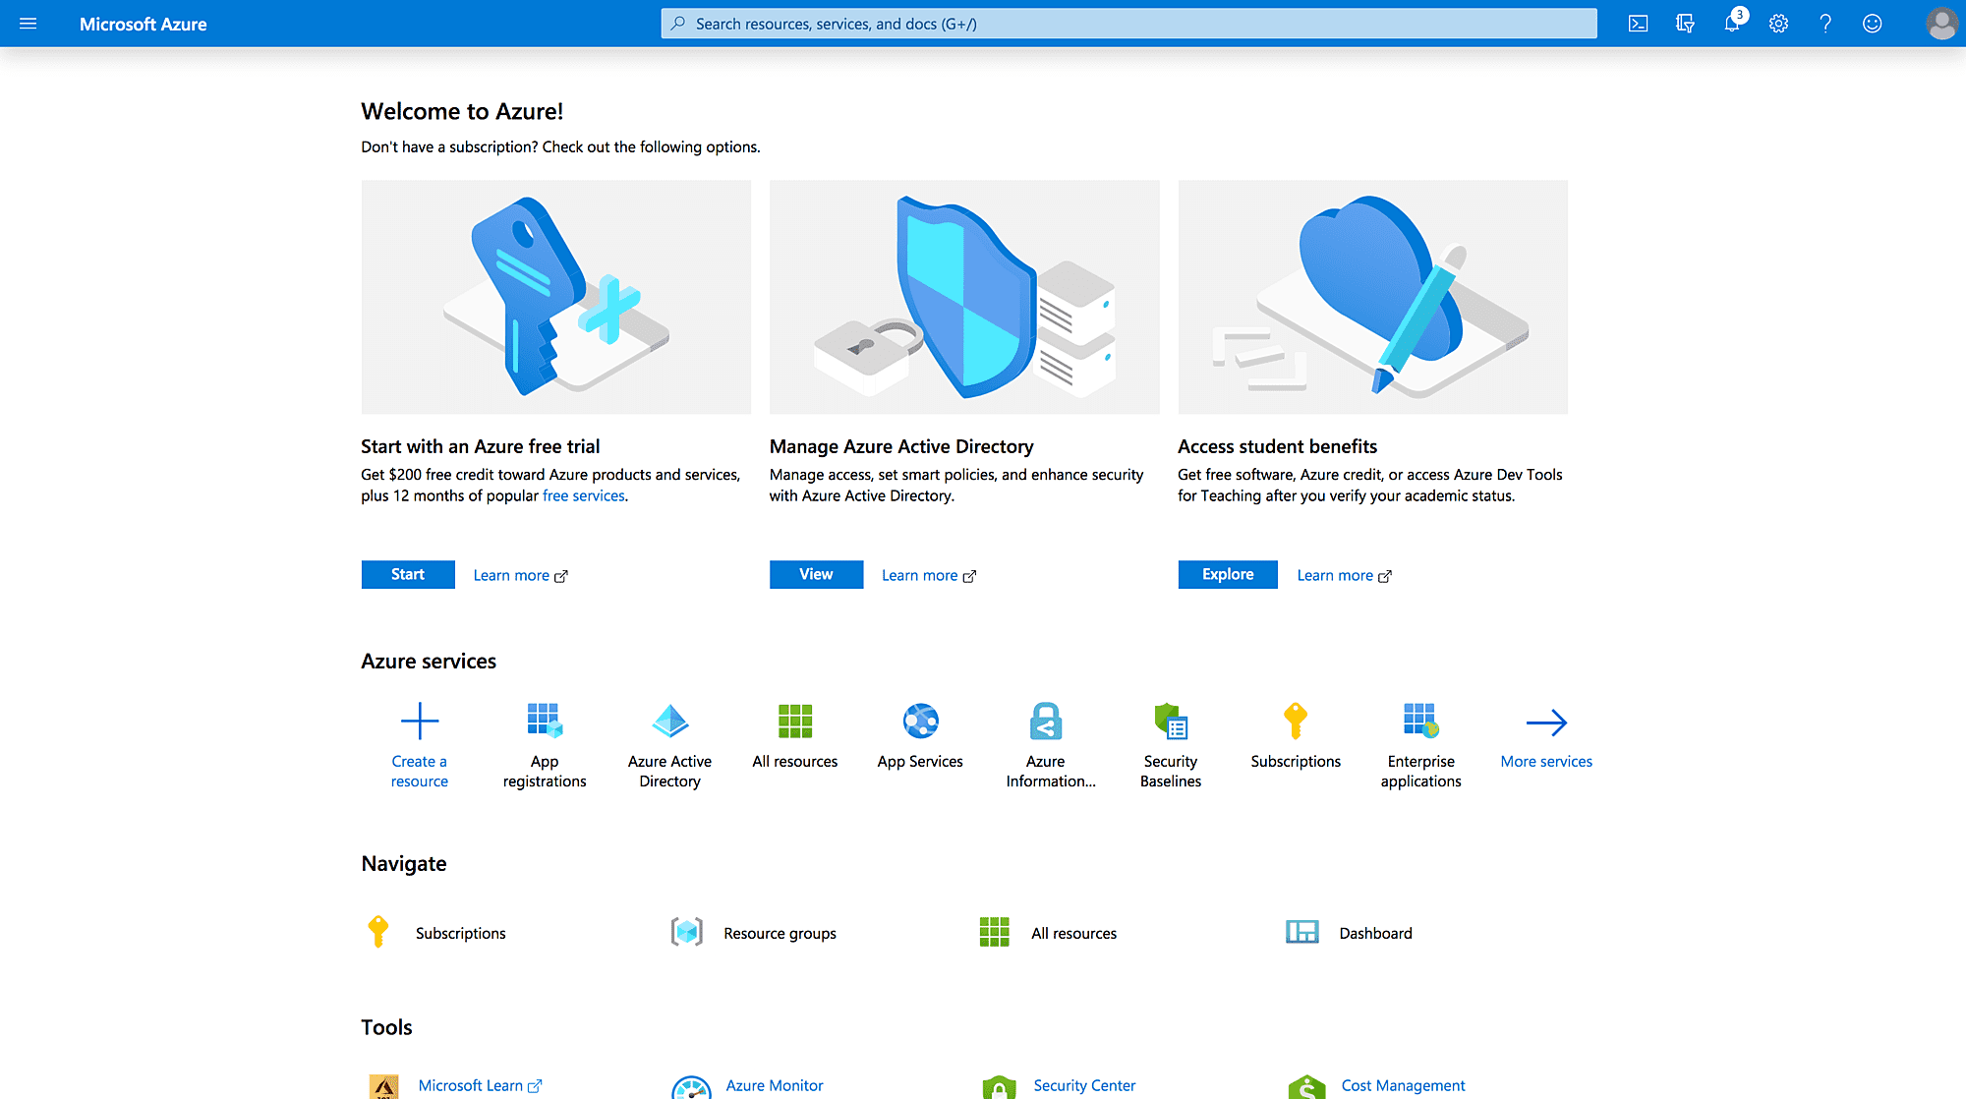This screenshot has width=1966, height=1099.
Task: Follow the free services link
Action: (583, 495)
